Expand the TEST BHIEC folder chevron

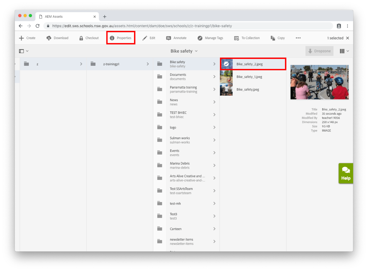[214, 115]
